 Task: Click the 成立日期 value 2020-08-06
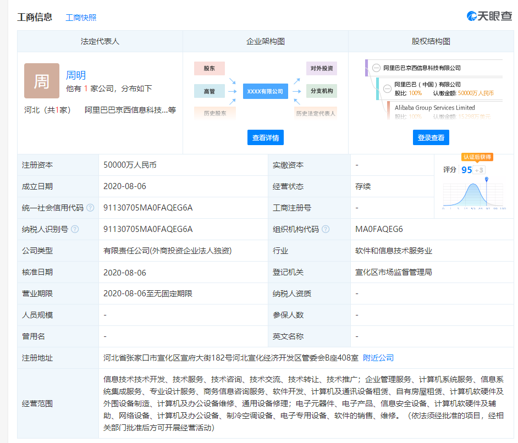(124, 186)
